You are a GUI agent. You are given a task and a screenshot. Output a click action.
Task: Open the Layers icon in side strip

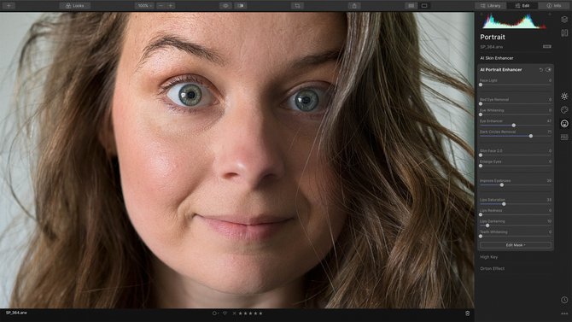[x=564, y=20]
